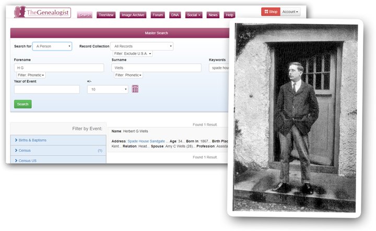This screenshot has height=231, width=376.
Task: Open Surname Phonetic filter dropdown
Action: pos(128,75)
